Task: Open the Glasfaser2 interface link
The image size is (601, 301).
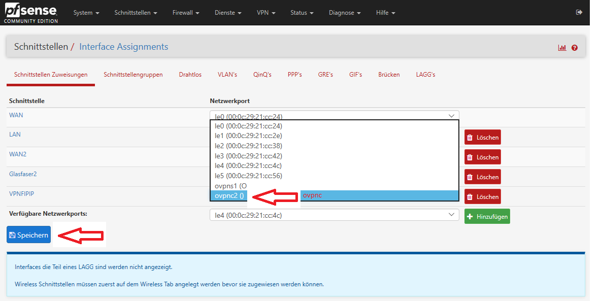Action: coord(23,174)
